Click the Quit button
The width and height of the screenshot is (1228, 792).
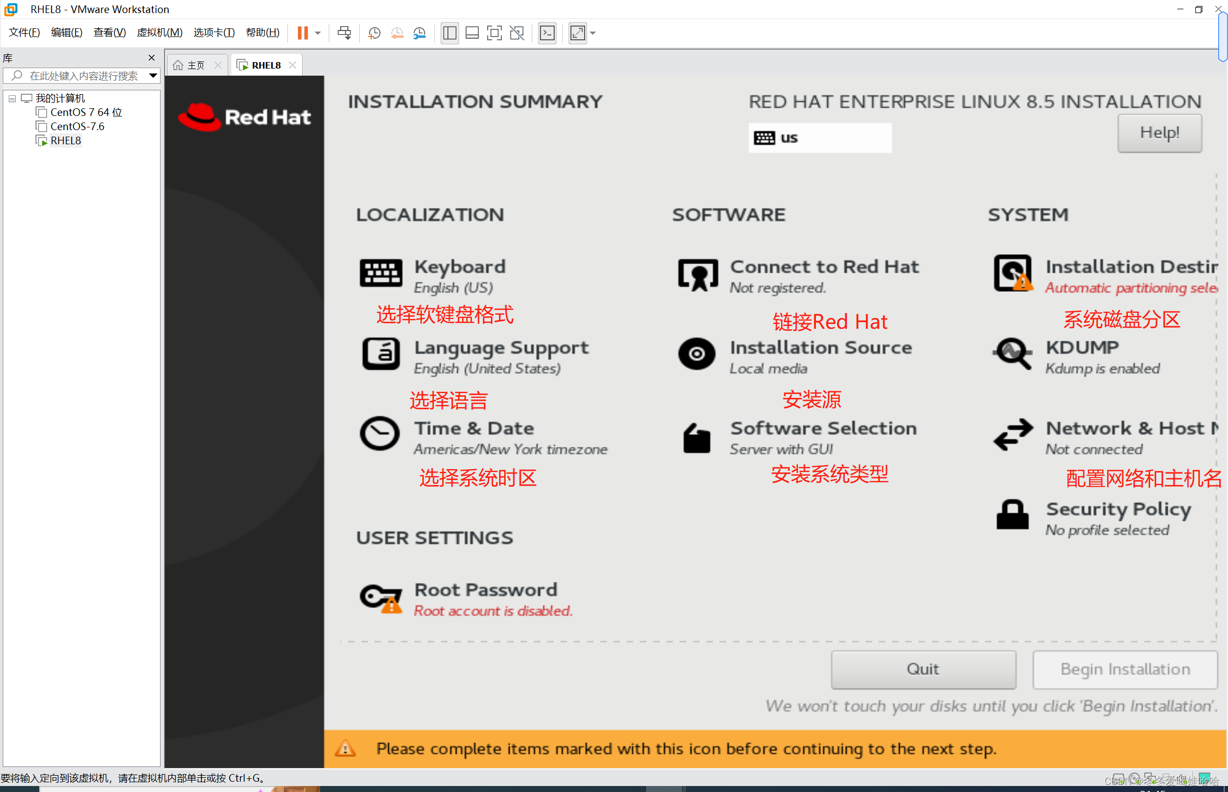pyautogui.click(x=923, y=669)
